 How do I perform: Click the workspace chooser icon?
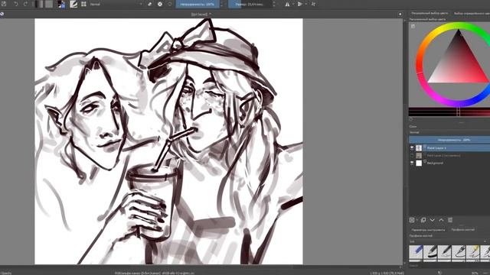[x=313, y=4]
